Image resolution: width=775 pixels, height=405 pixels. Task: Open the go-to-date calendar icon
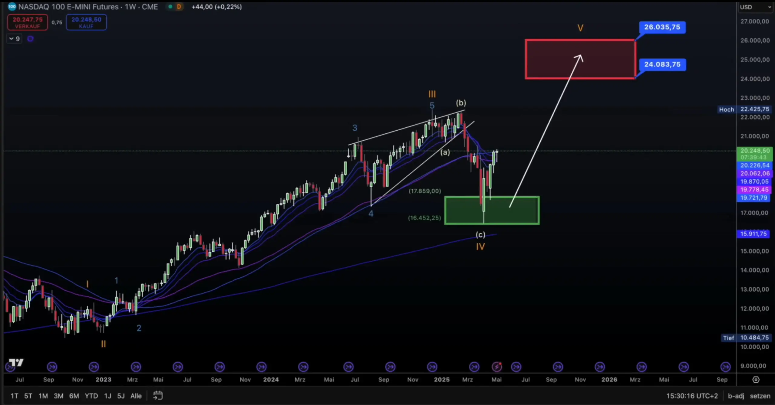158,396
